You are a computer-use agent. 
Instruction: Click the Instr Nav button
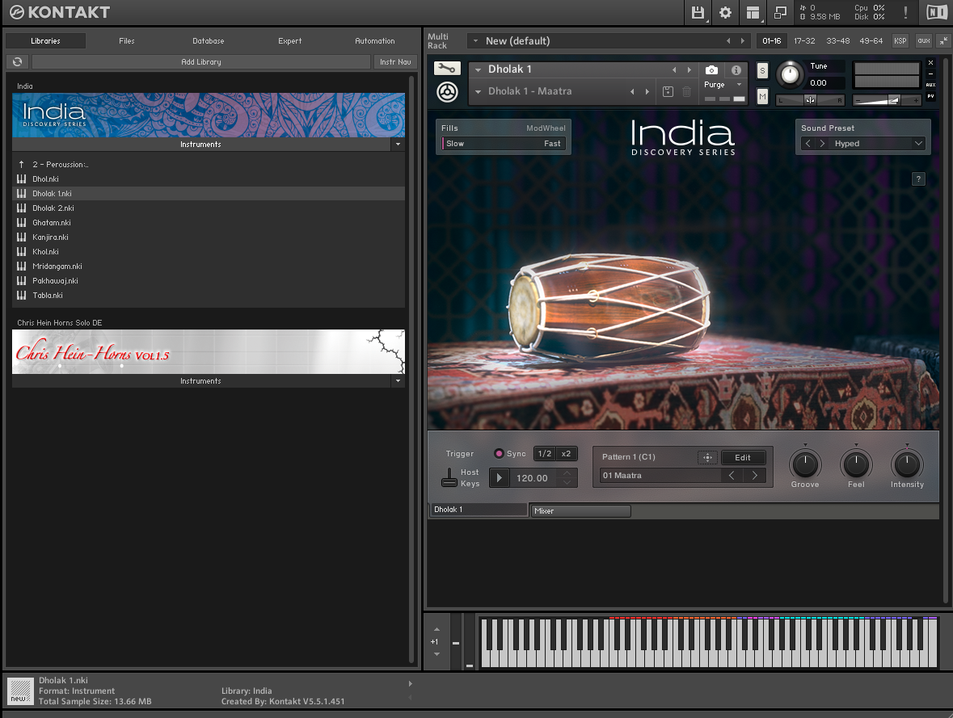pyautogui.click(x=395, y=61)
